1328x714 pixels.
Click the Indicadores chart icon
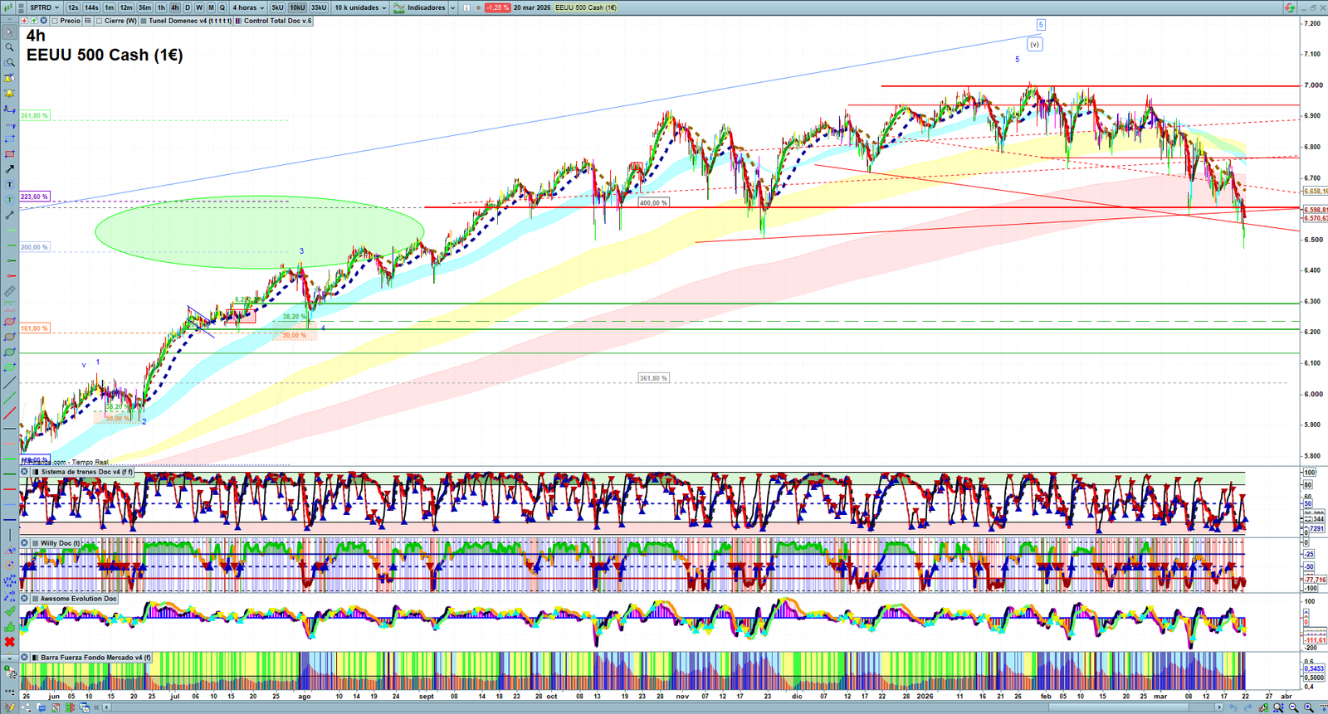point(399,7)
